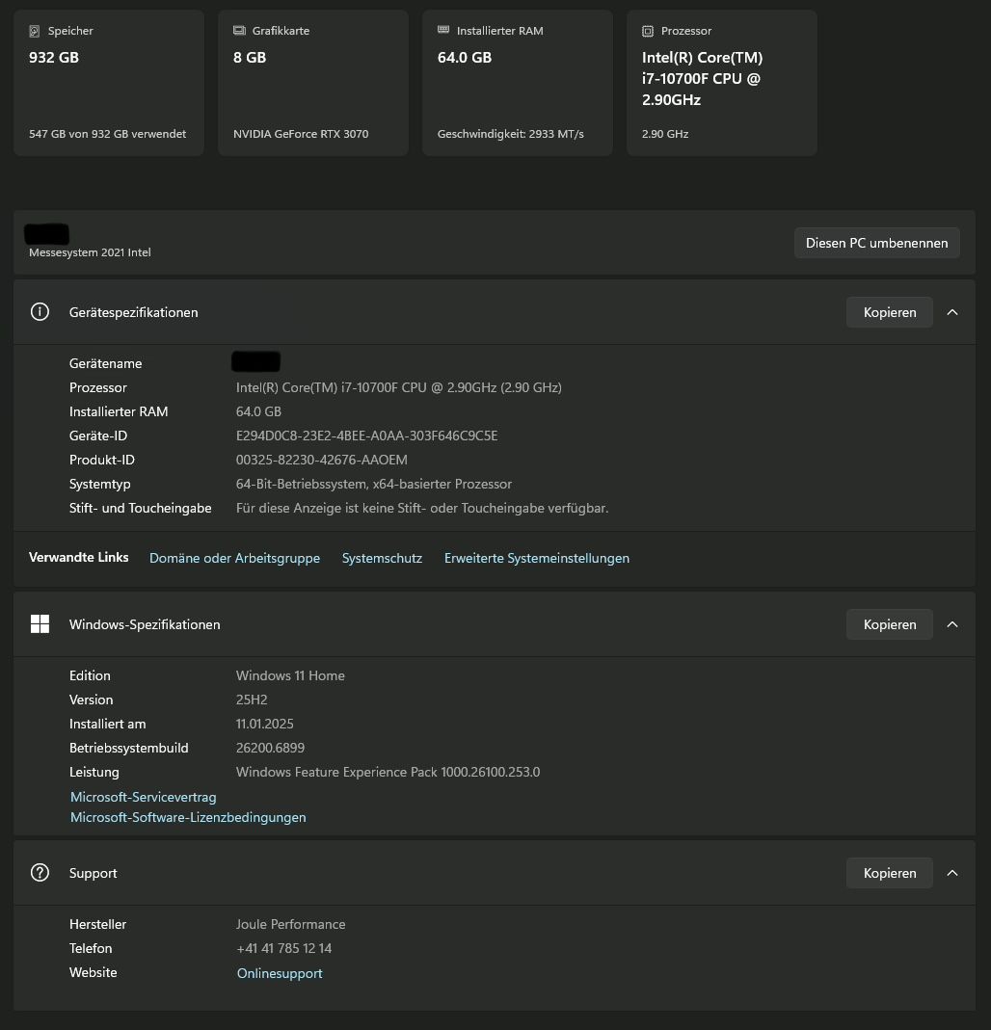Click the phone number +41 41 785 12 14

[x=283, y=948]
